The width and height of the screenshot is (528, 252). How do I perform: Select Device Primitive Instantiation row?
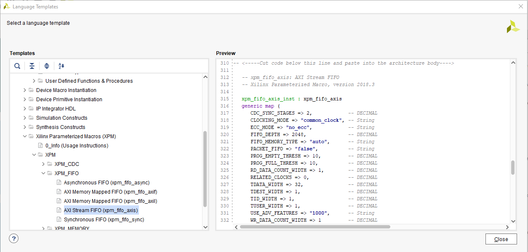[69, 100]
